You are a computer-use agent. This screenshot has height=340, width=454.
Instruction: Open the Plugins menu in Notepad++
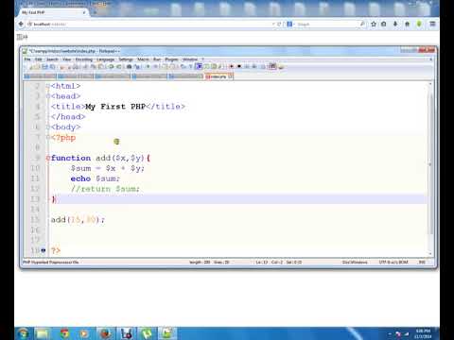pos(171,59)
